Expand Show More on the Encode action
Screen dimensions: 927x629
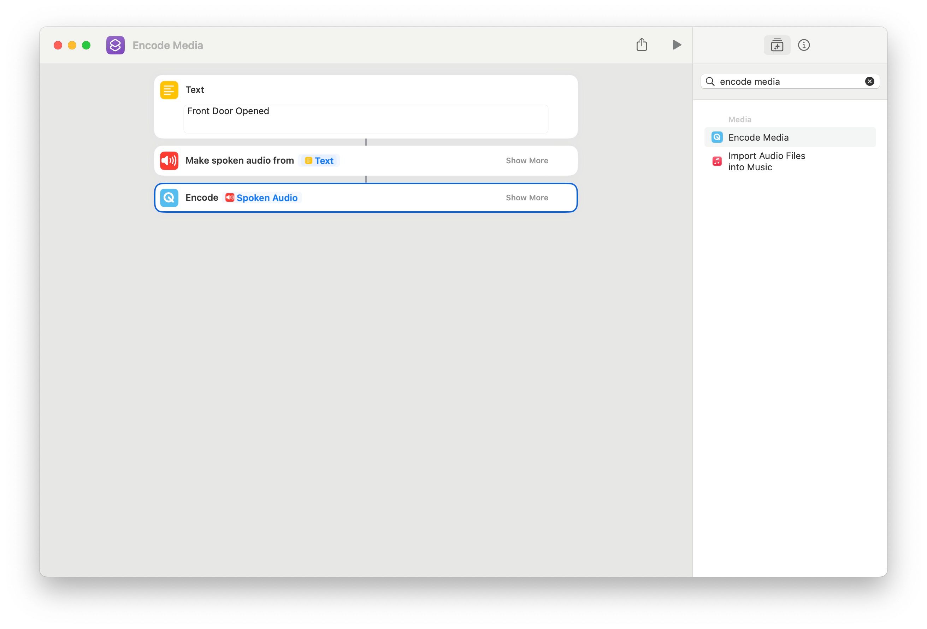click(x=527, y=197)
